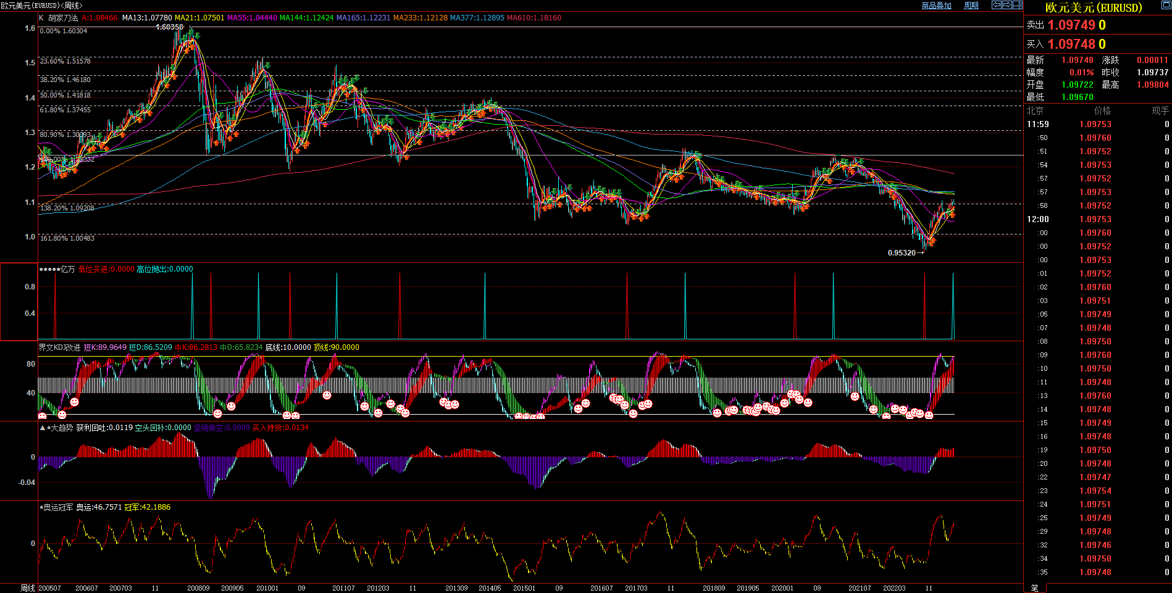Click the 北京 time column header

(x=1035, y=110)
